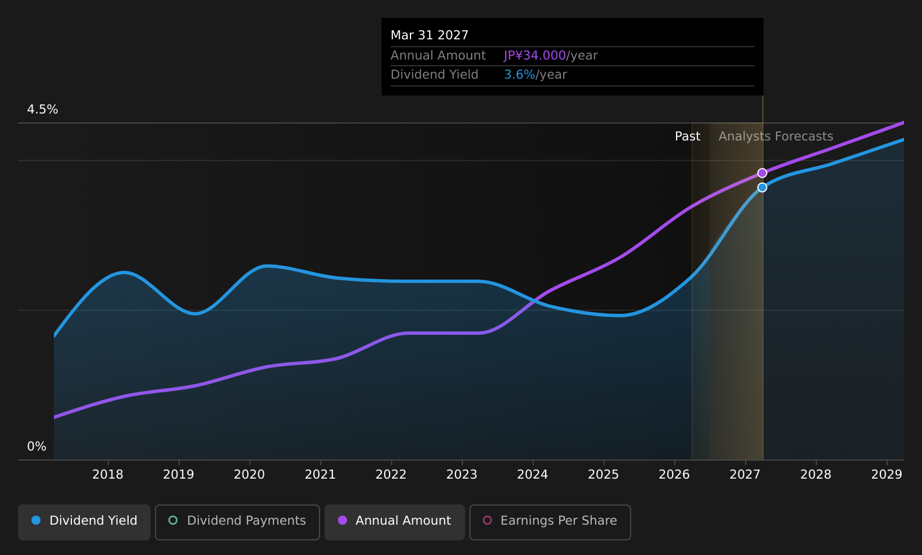Click the blue Dividend Yield data point
The width and height of the screenshot is (922, 555).
pyautogui.click(x=762, y=188)
